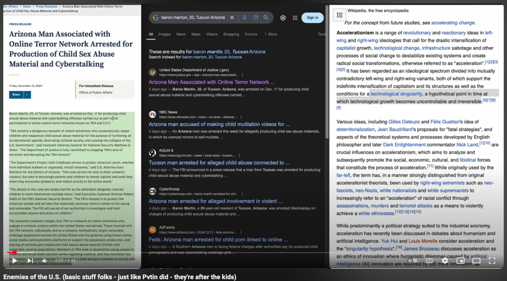Open NBC News 'Arizona man accused' result
The width and height of the screenshot is (507, 281).
[219, 124]
